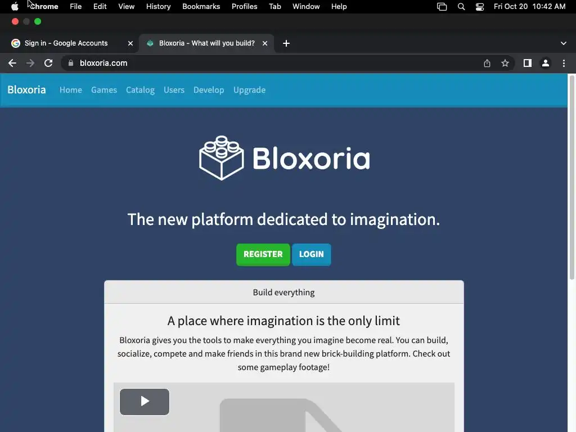576x432 pixels.
Task: Click the Build everything card header
Action: 284,292
